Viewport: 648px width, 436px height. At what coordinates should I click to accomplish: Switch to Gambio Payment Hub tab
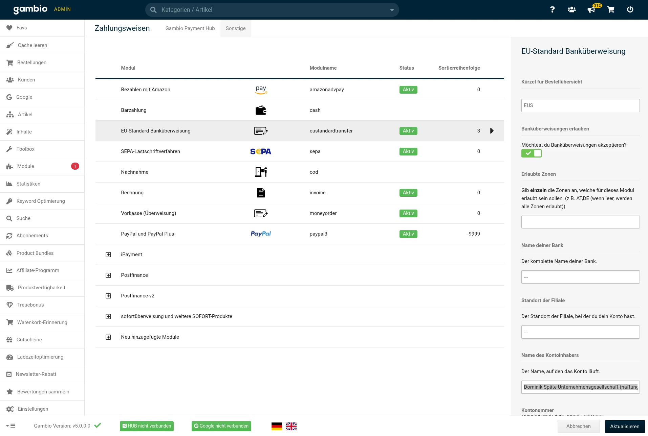(190, 28)
